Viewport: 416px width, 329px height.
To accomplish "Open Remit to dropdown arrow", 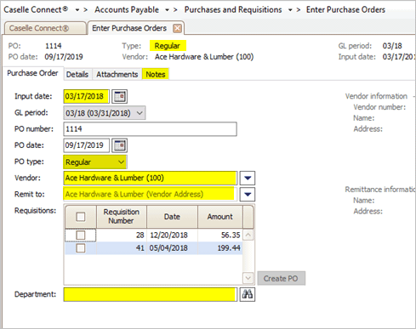I will tap(248, 195).
